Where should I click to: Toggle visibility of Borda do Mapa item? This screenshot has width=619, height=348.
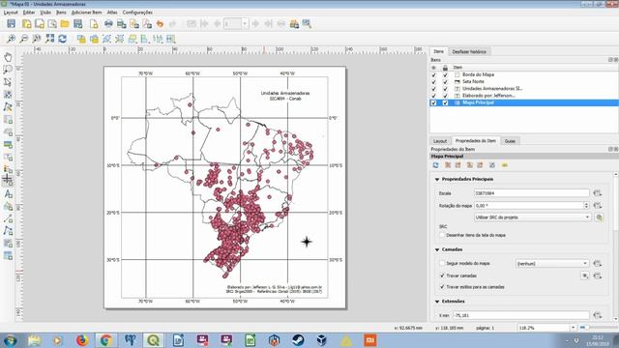tap(434, 74)
